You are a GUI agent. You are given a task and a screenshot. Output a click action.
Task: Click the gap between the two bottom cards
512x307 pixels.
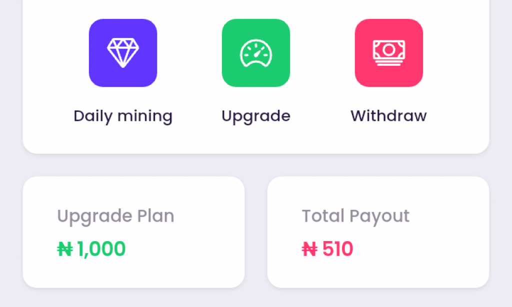256,232
